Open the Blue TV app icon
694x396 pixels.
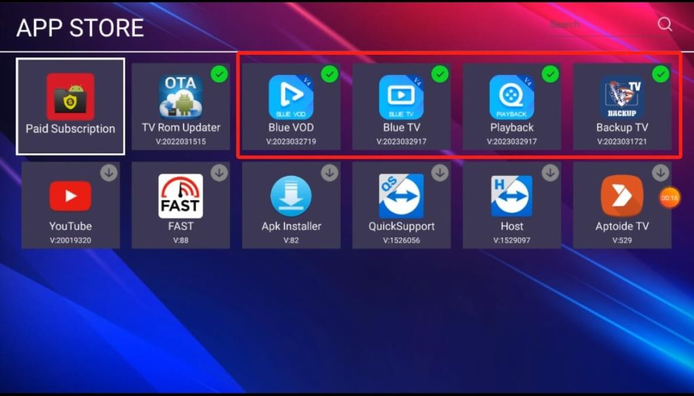pyautogui.click(x=401, y=97)
